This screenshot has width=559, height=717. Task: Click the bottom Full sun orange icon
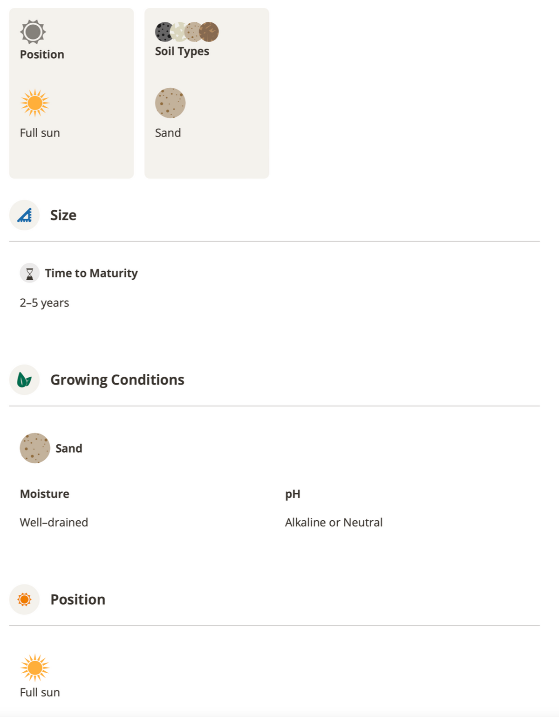coord(35,668)
